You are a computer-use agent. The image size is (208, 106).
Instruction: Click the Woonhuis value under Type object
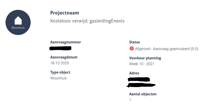(x=58, y=78)
